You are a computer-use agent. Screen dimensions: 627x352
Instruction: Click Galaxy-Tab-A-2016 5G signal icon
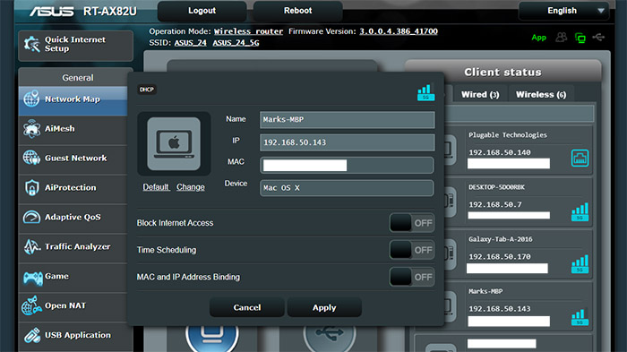[580, 264]
